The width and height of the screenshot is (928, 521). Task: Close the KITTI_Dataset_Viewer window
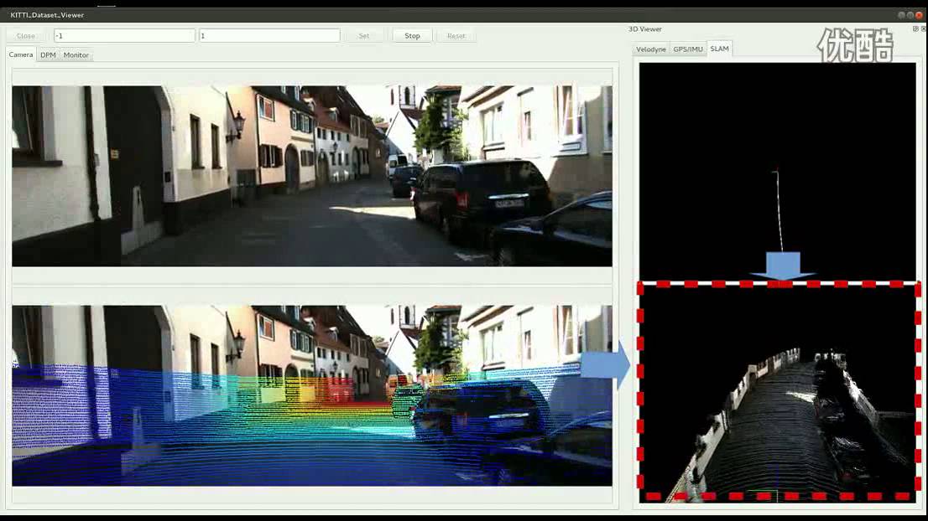(919, 15)
